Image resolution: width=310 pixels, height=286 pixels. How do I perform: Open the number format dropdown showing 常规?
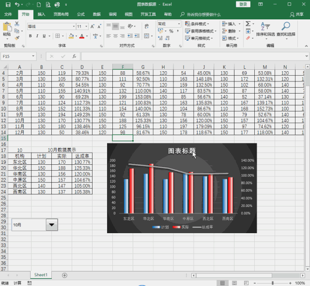(x=179, y=24)
